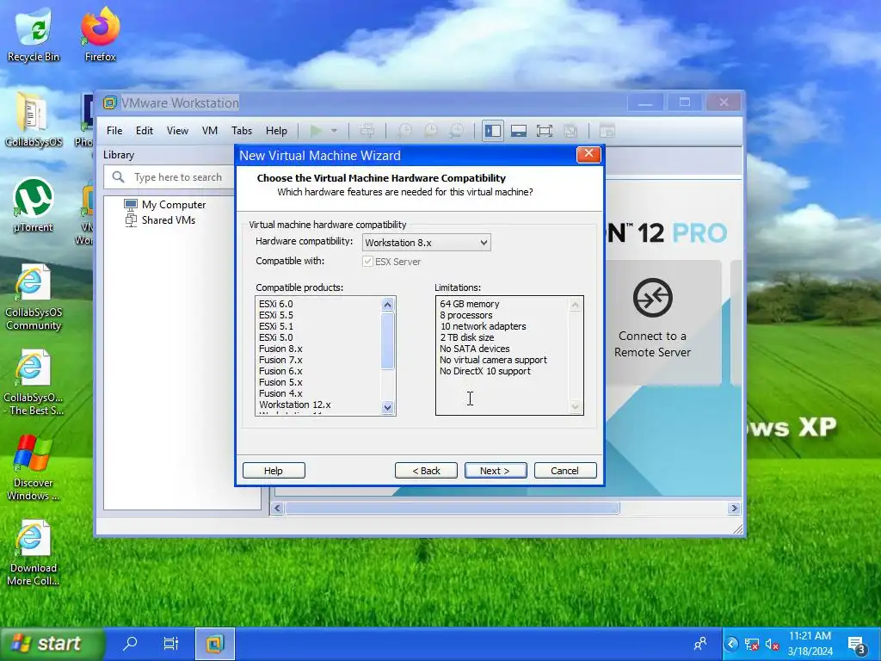This screenshot has width=881, height=661.
Task: Open the power options dropdown arrow beside play
Action: pyautogui.click(x=334, y=131)
